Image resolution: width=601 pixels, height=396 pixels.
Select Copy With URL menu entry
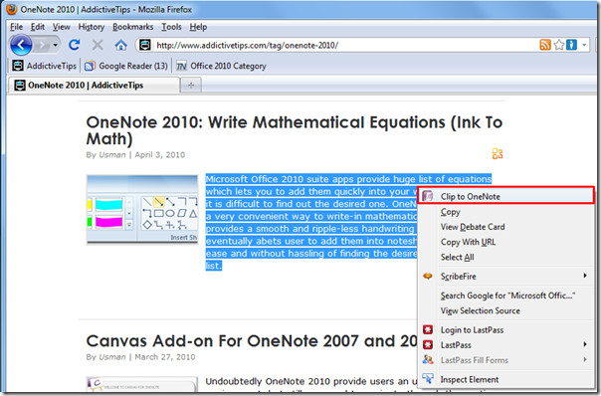[x=505, y=243]
